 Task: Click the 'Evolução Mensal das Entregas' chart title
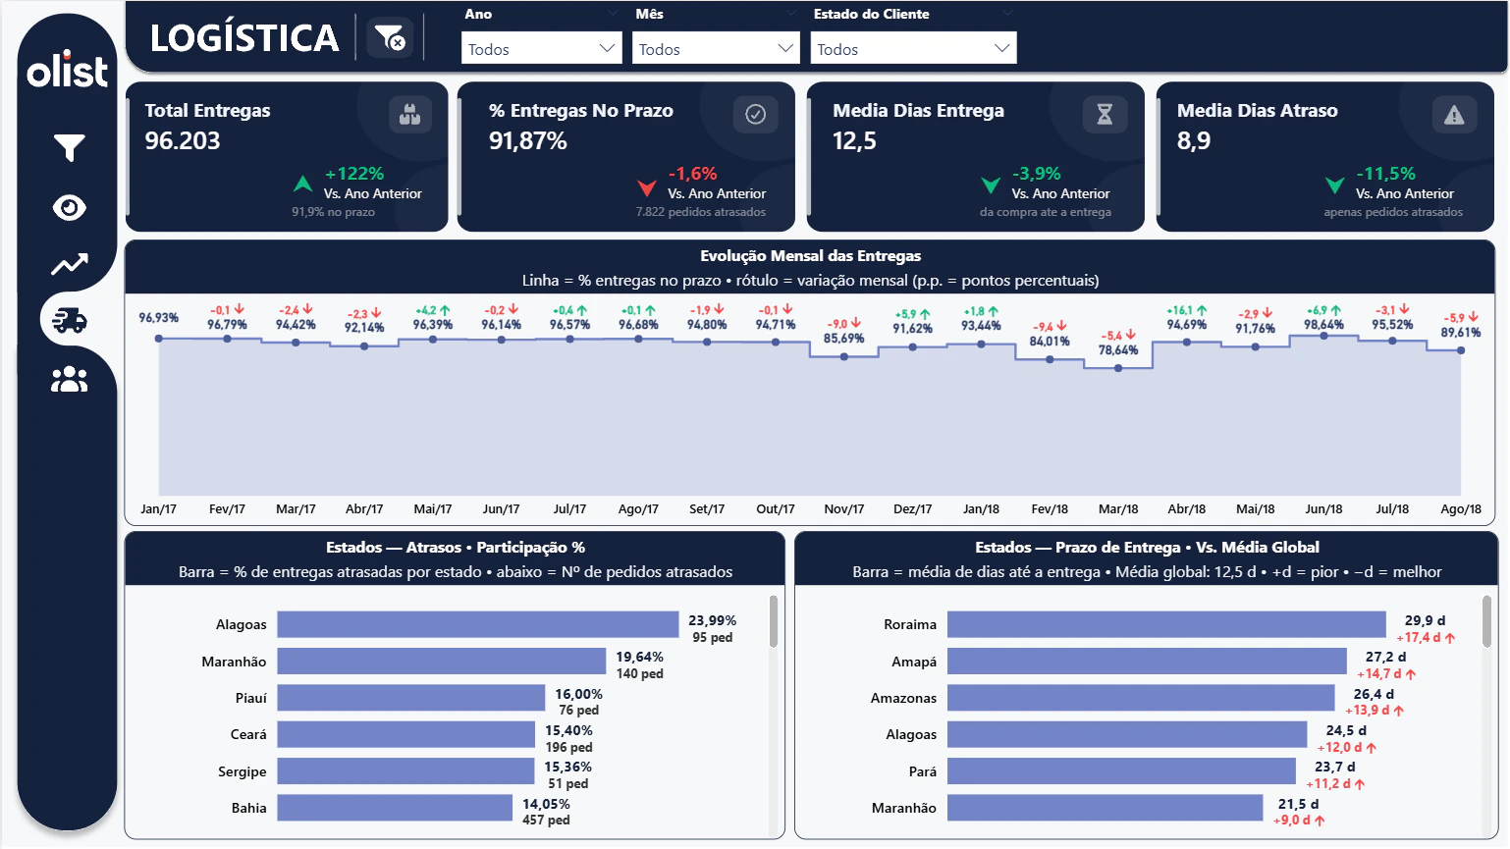[811, 256]
